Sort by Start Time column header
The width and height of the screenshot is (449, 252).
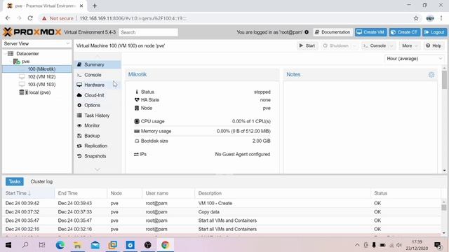click(x=28, y=193)
